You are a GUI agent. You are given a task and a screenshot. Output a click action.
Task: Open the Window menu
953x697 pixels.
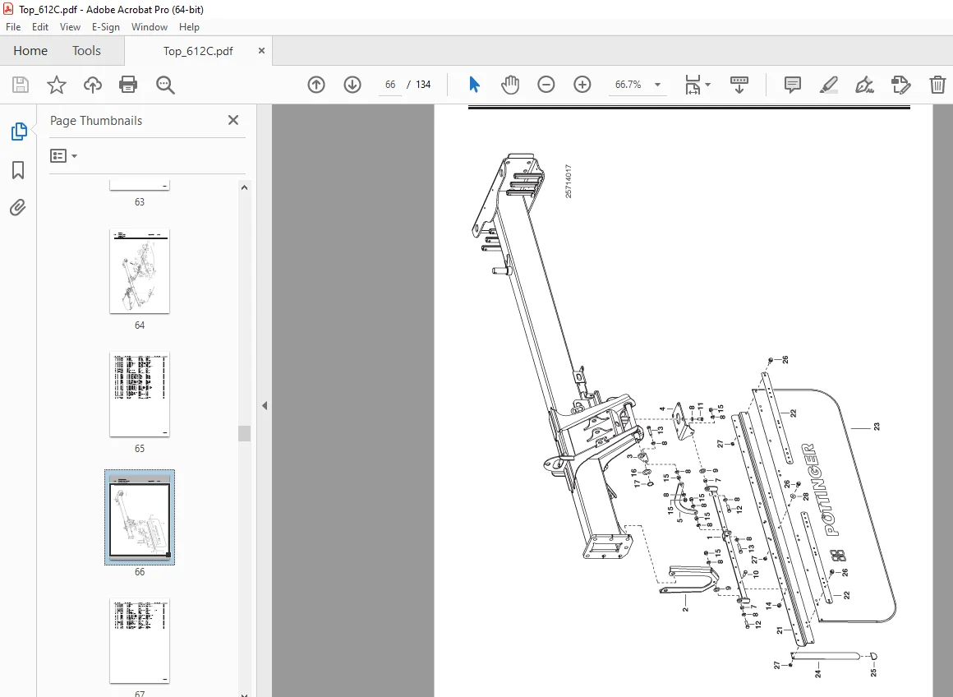click(149, 27)
